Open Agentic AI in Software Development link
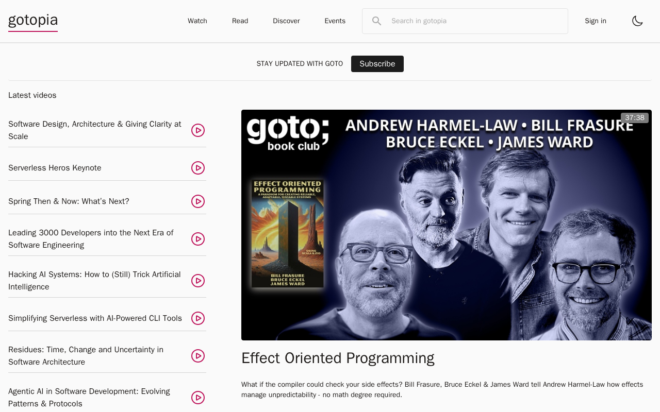This screenshot has height=412, width=660. tap(89, 398)
